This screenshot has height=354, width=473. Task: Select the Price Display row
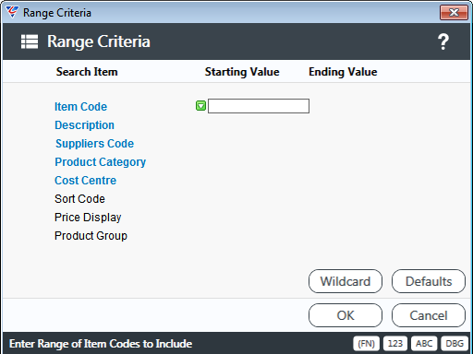(x=88, y=218)
